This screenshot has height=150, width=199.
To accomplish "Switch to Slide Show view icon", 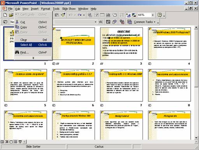I will 20,142.
